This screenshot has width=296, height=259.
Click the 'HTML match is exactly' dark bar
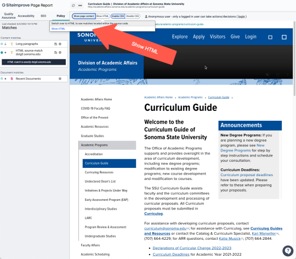pyautogui.click(x=34, y=62)
